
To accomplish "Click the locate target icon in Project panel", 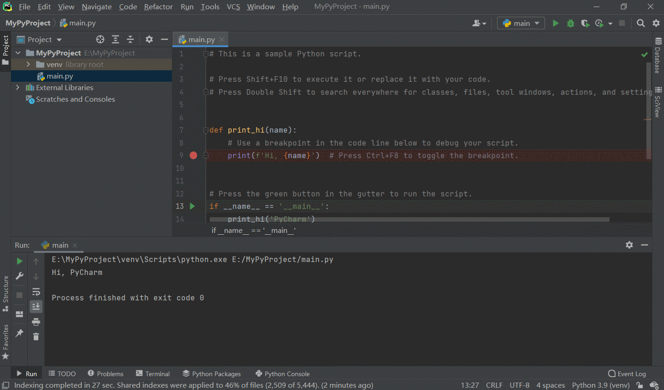I will click(100, 39).
